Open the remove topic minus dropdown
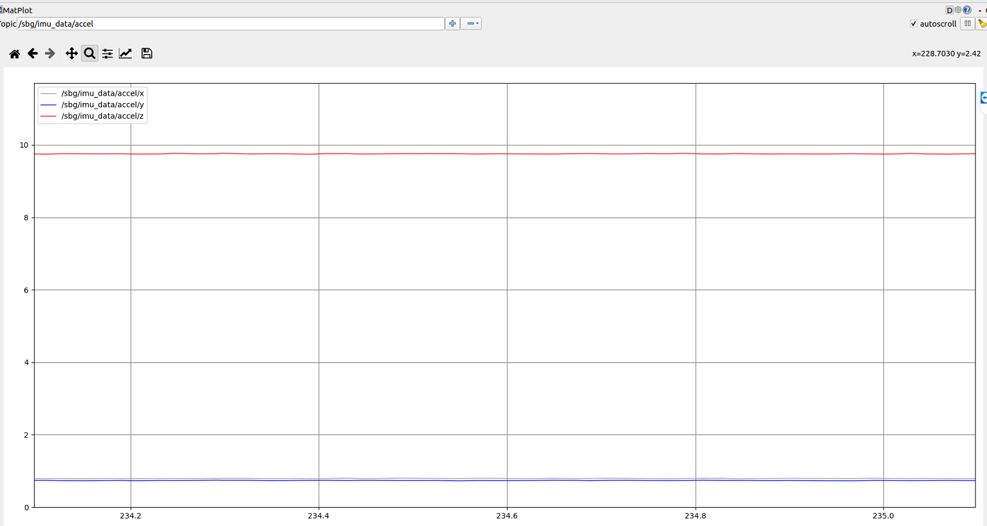The width and height of the screenshot is (987, 526). tap(471, 24)
